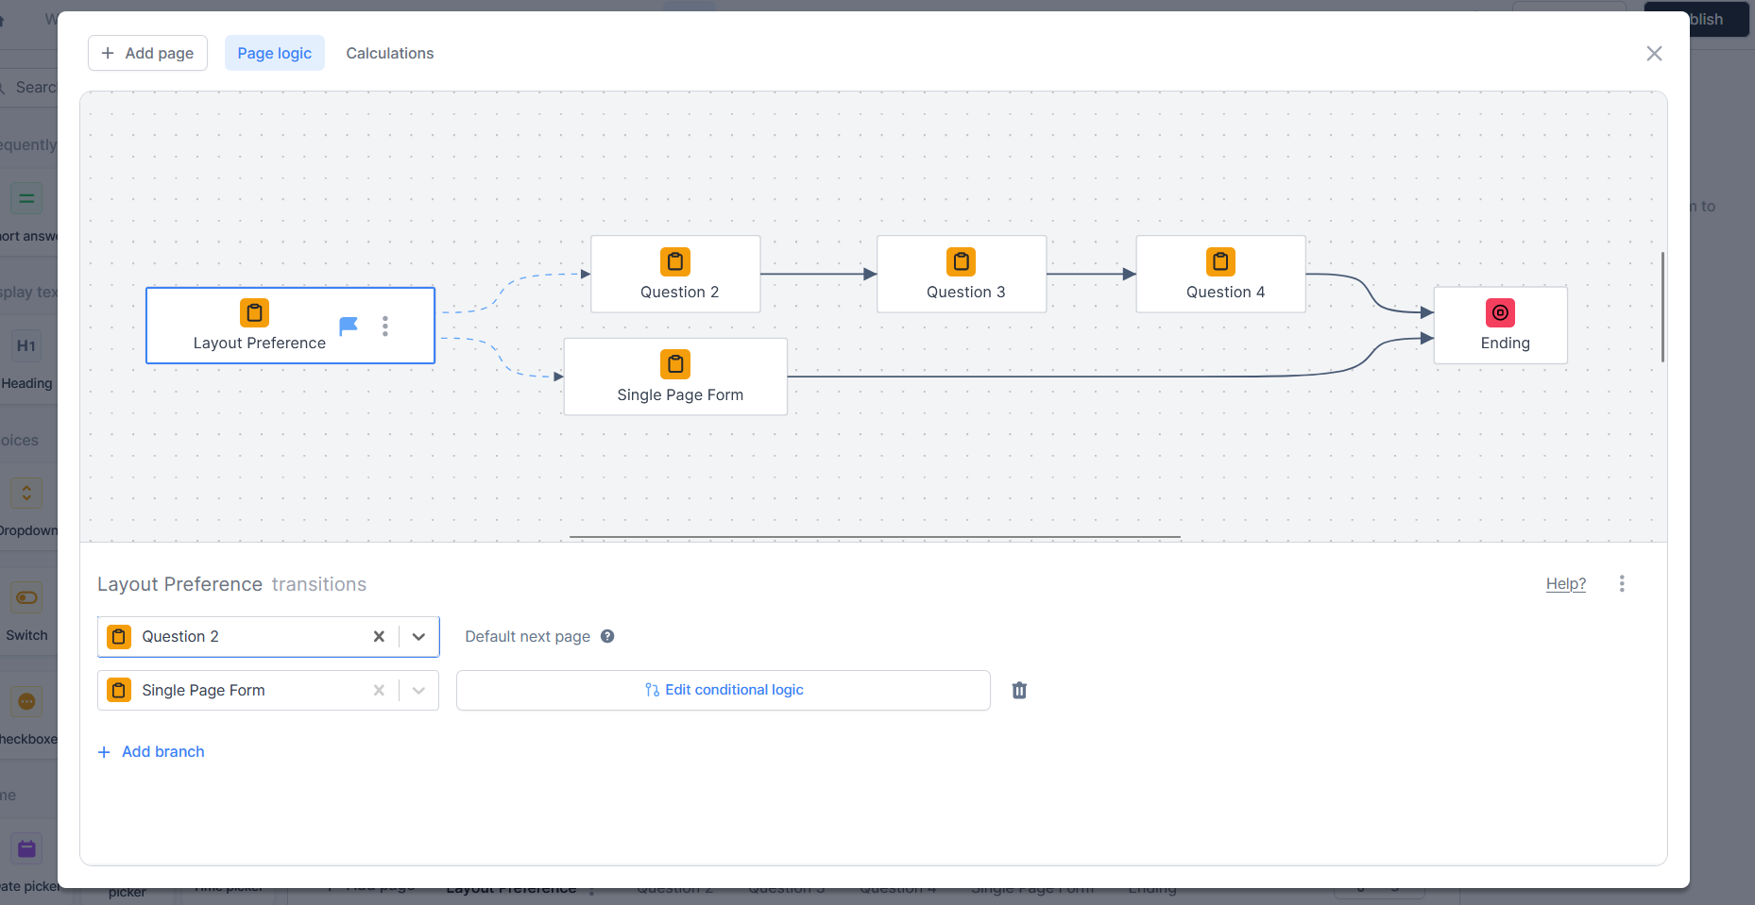Image resolution: width=1755 pixels, height=905 pixels.
Task: Open the Calculations tab
Action: point(390,53)
